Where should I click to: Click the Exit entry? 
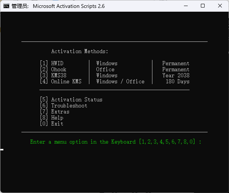[52, 124]
